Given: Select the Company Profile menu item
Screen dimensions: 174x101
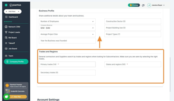Looking at the screenshot, I should pos(16,62).
